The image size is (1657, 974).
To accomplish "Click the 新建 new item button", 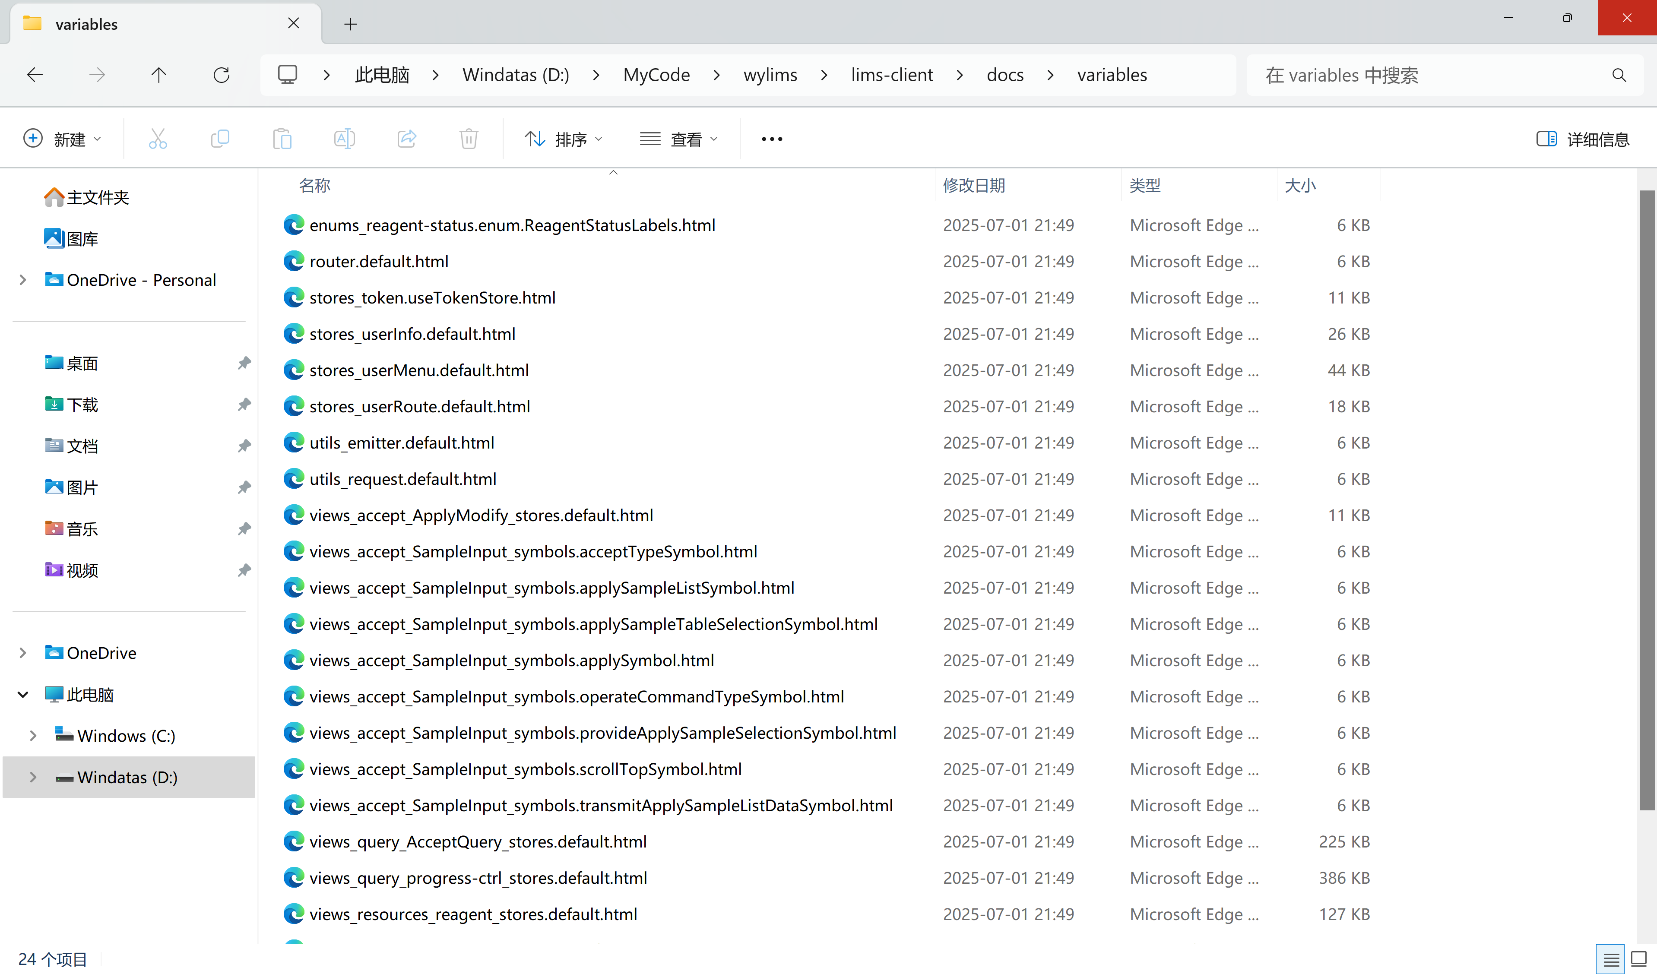I will [63, 139].
